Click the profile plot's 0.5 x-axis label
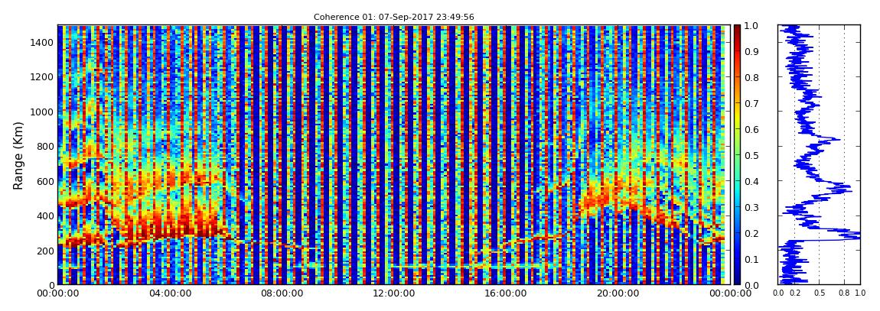 (x=820, y=293)
